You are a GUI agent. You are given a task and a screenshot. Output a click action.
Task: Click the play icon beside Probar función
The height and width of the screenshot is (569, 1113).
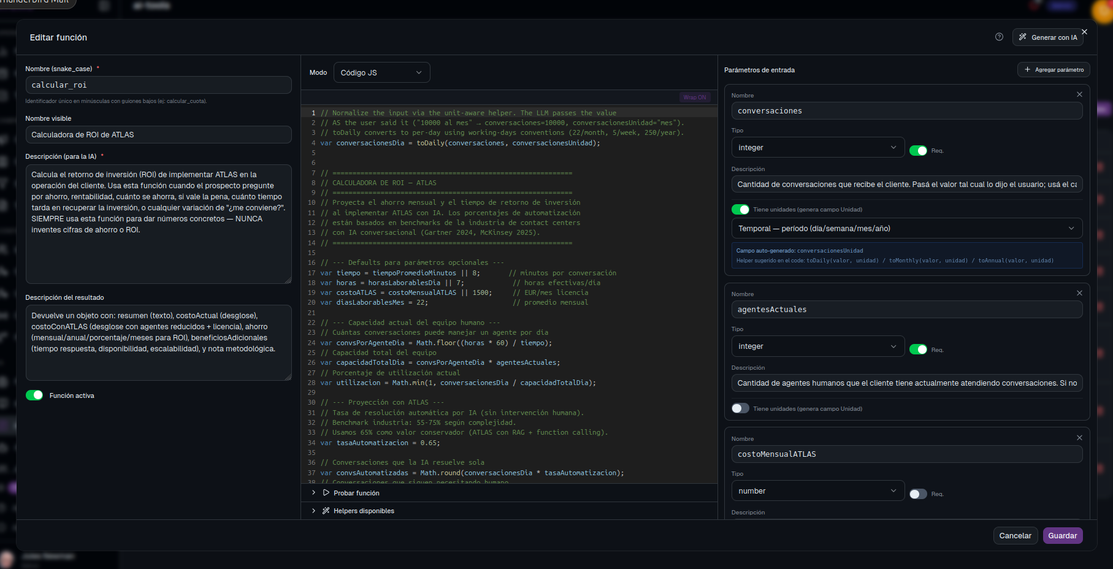326,493
